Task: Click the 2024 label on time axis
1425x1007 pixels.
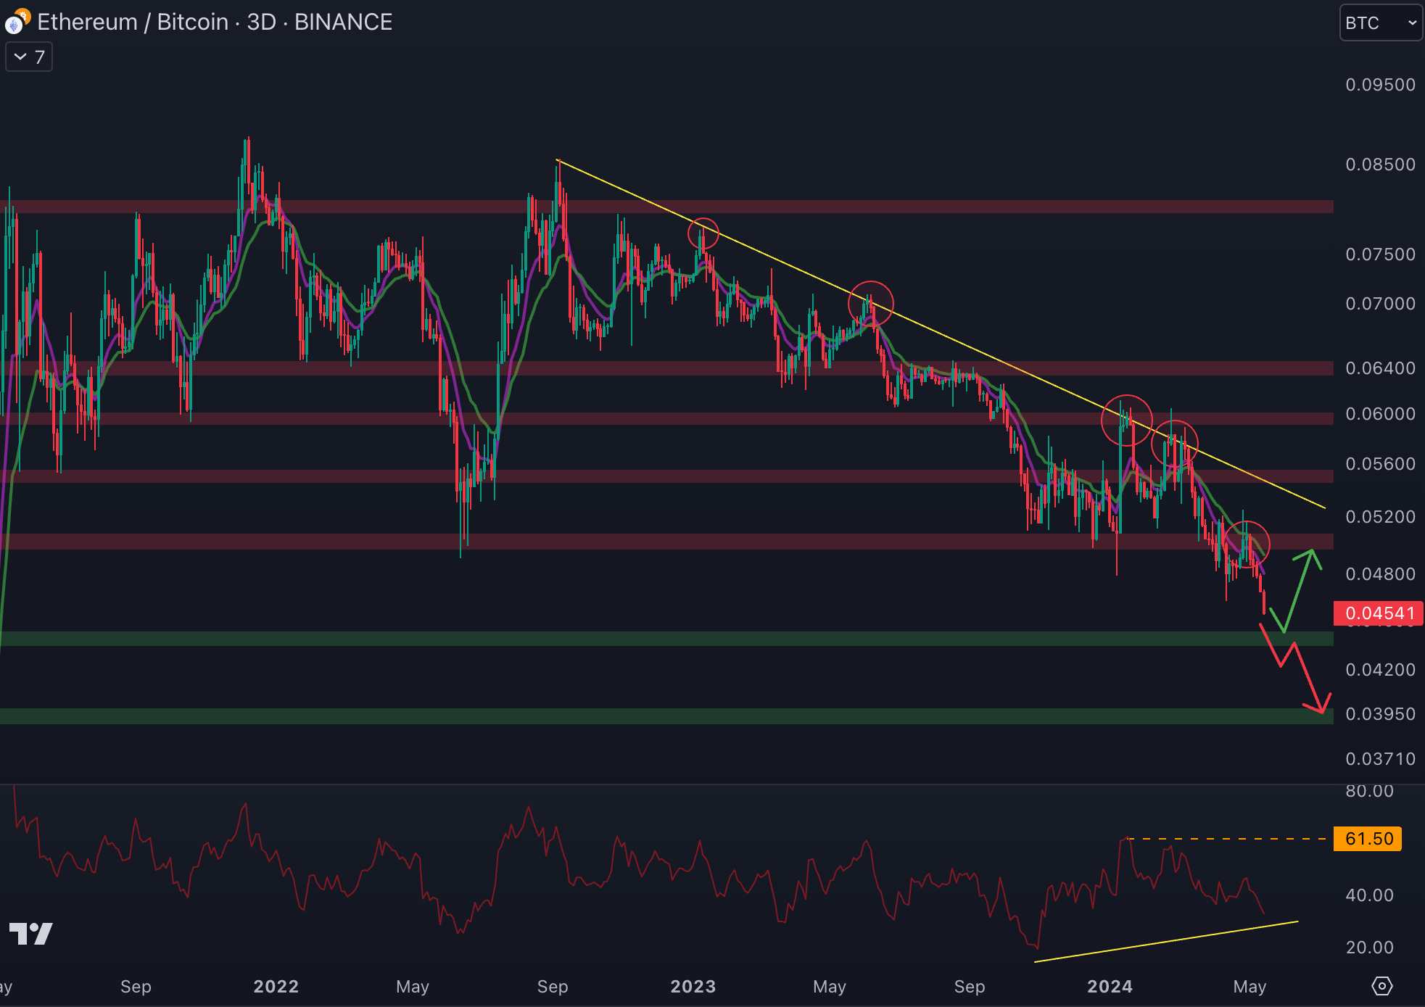Action: click(x=1109, y=986)
